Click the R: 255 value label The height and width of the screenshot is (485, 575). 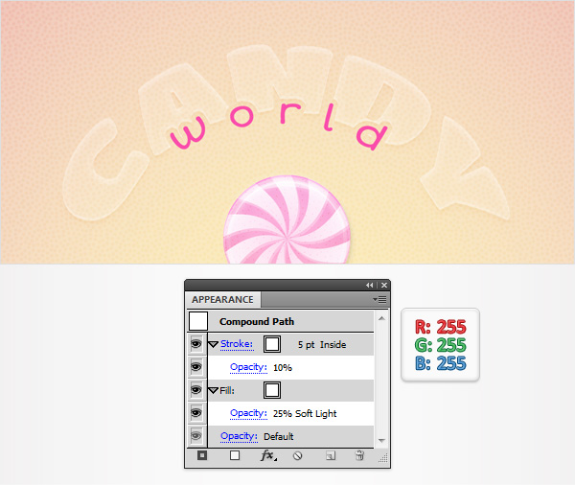(x=441, y=326)
